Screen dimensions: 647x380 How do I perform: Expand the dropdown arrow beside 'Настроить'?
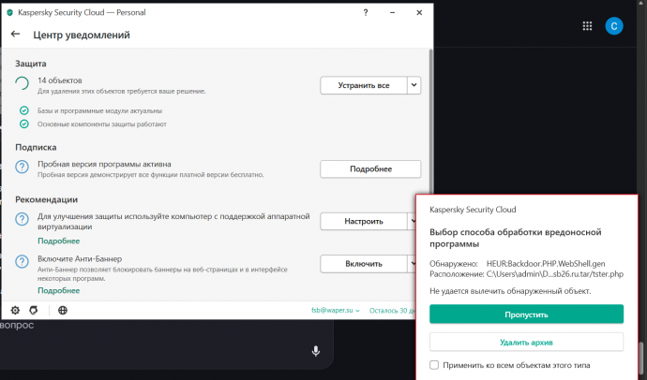pyautogui.click(x=414, y=222)
